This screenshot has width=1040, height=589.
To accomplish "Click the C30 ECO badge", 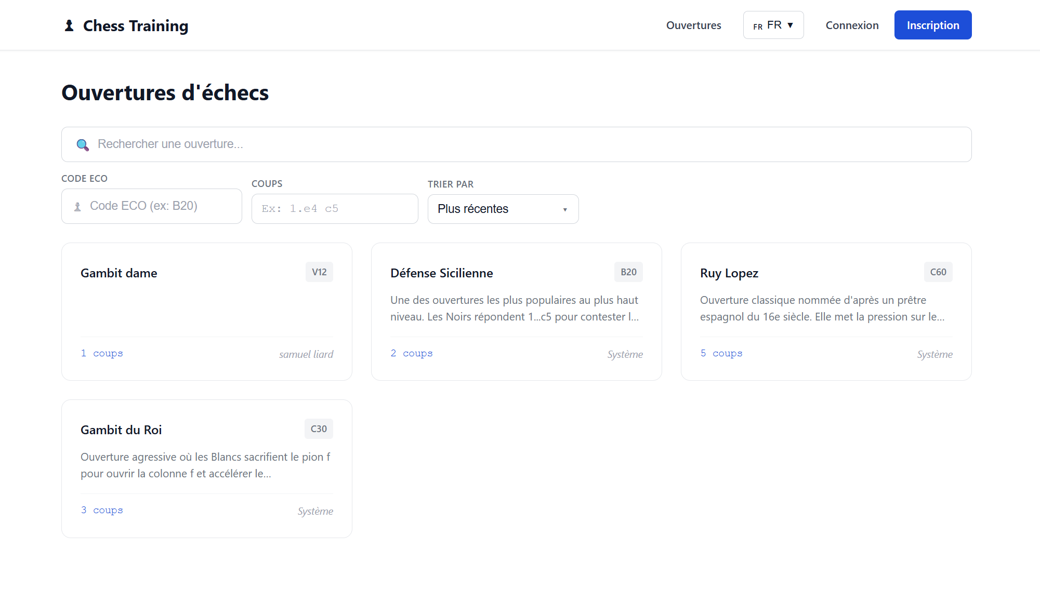I will (319, 429).
